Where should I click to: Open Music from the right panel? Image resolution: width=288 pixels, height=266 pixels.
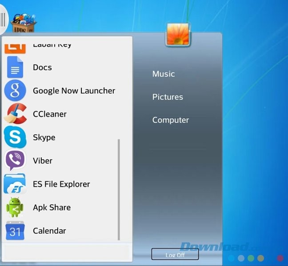click(x=164, y=74)
